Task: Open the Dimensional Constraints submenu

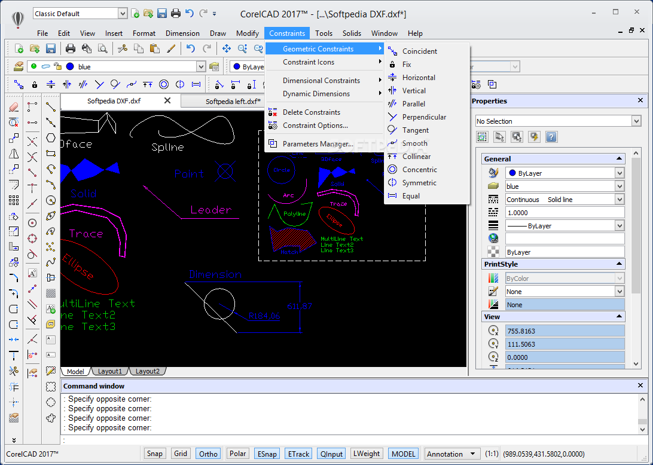Action: click(x=325, y=80)
